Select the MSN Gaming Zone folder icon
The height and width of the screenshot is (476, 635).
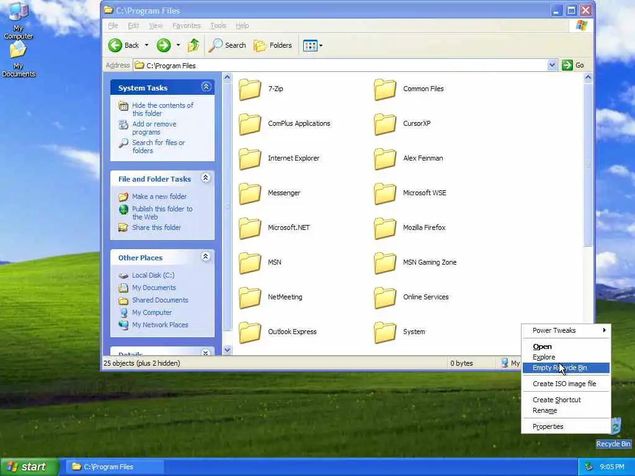pos(385,263)
